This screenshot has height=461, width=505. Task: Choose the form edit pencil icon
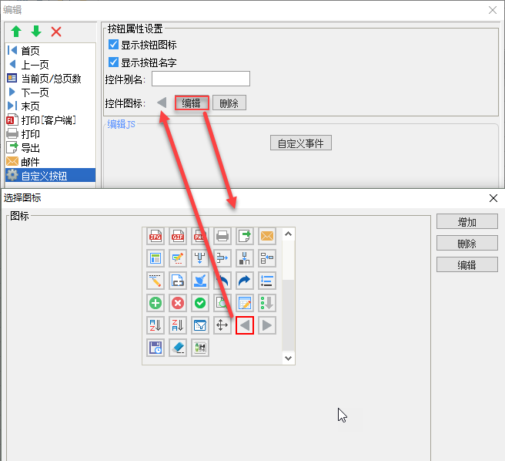click(x=178, y=258)
